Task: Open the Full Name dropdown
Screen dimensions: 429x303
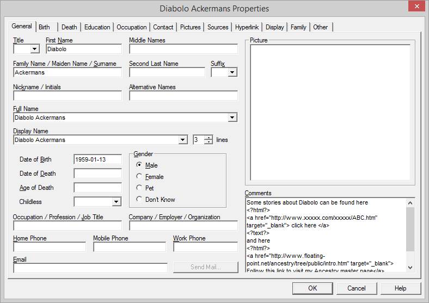Action: 232,118
